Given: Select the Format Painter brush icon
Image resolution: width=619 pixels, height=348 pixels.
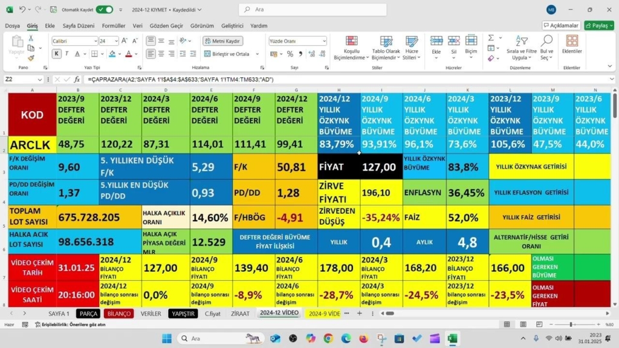Looking at the screenshot, I should click(x=31, y=58).
